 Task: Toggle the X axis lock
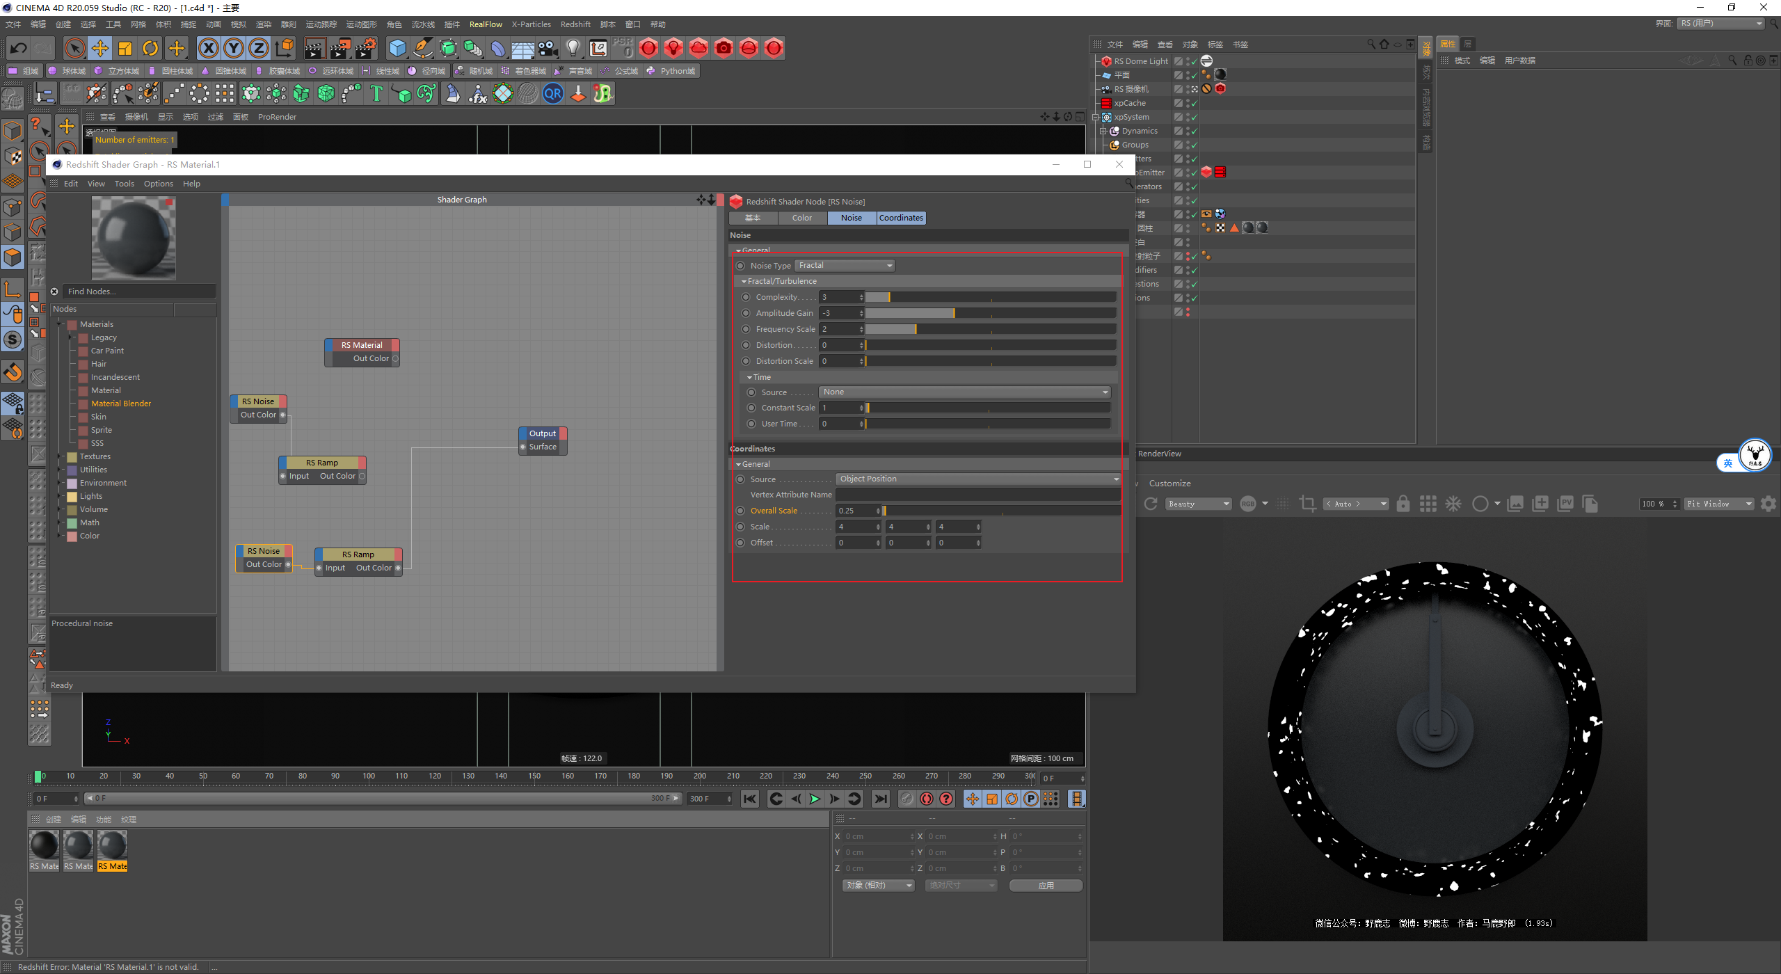point(208,48)
